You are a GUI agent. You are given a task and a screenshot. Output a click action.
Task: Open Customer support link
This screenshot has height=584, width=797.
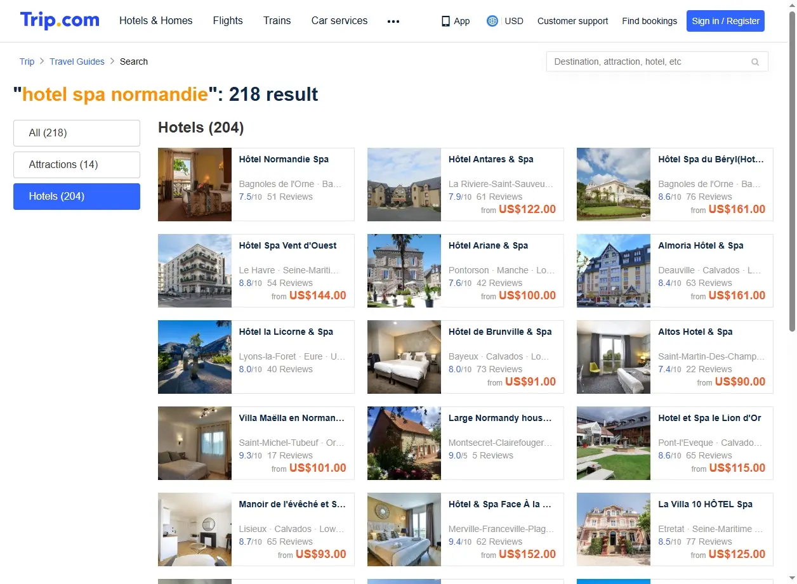click(572, 21)
